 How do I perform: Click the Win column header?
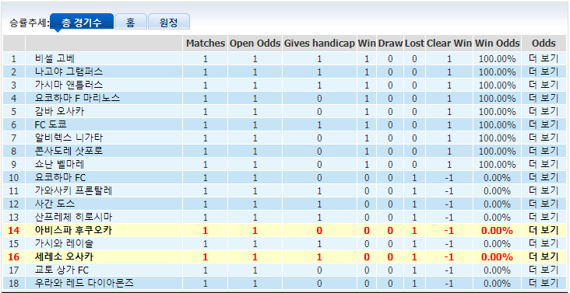367,44
